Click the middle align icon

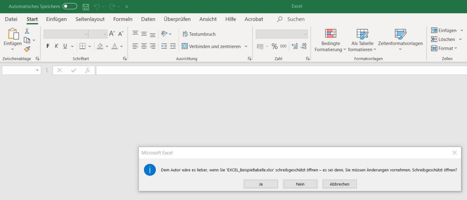click(x=144, y=33)
